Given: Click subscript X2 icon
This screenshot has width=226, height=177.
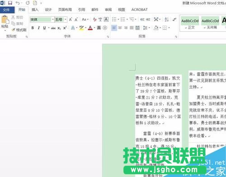Looking at the screenshot, I should coord(59,28).
